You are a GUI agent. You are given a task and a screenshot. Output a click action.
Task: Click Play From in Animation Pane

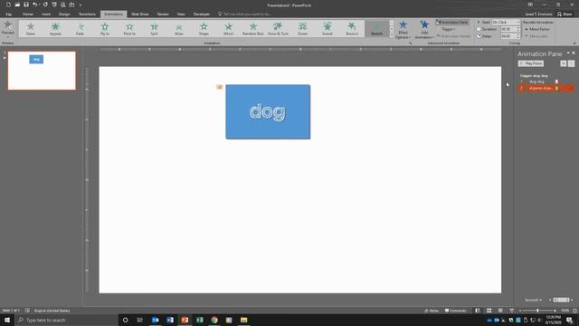tap(531, 63)
